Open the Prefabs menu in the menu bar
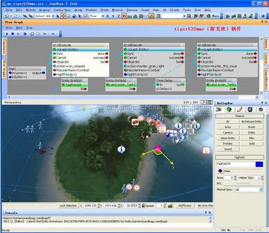The width and height of the screenshot is (269, 233). [91, 10]
